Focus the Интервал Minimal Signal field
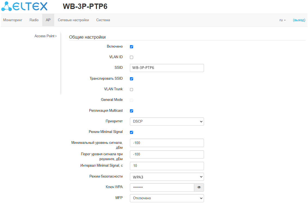Image resolution: width=308 pixels, height=205 pixels. click(x=167, y=166)
